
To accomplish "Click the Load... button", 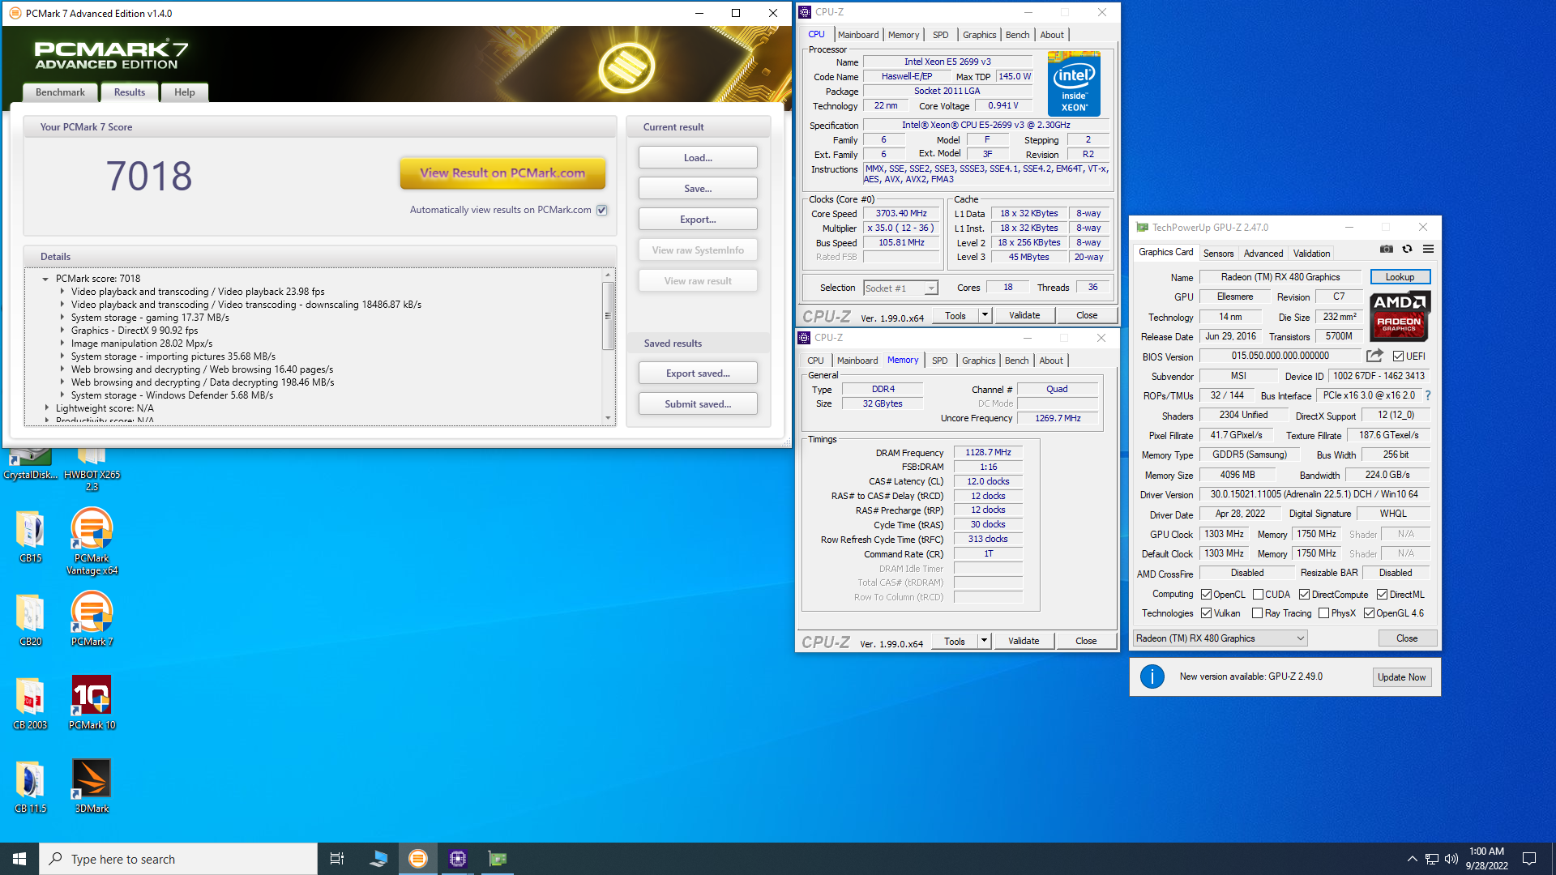I will coord(698,158).
